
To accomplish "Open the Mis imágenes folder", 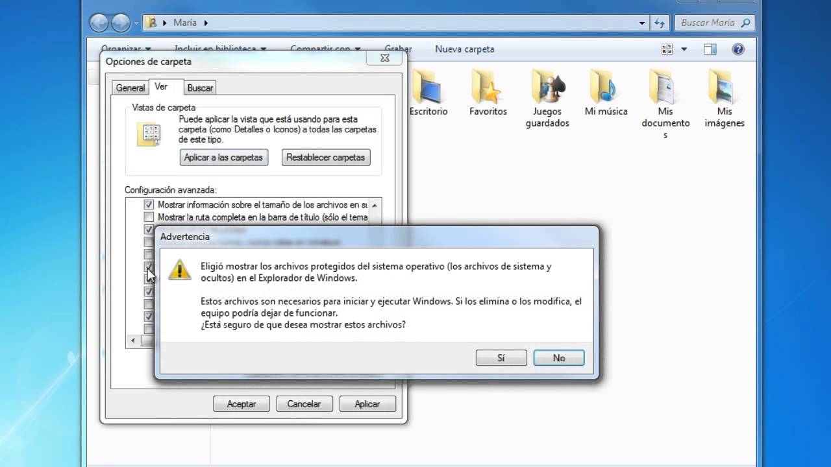I will tap(724, 91).
